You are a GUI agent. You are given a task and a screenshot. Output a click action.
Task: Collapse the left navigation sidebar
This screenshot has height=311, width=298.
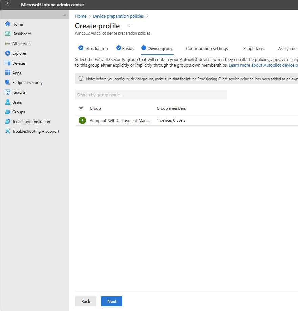coord(64,15)
